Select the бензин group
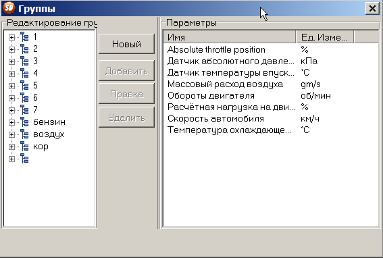The height and width of the screenshot is (258, 383). tap(49, 122)
